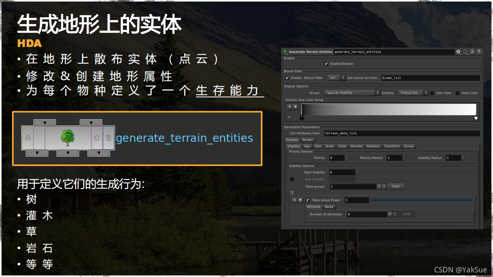The height and width of the screenshot is (277, 493).
Task: Click the node name field generate_terrain_entities
Action: (394, 52)
